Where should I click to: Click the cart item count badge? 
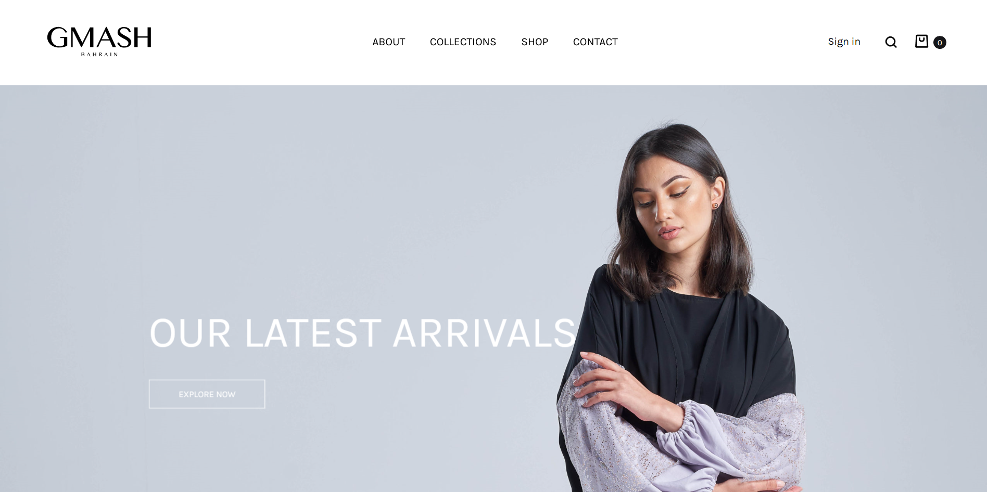click(940, 43)
